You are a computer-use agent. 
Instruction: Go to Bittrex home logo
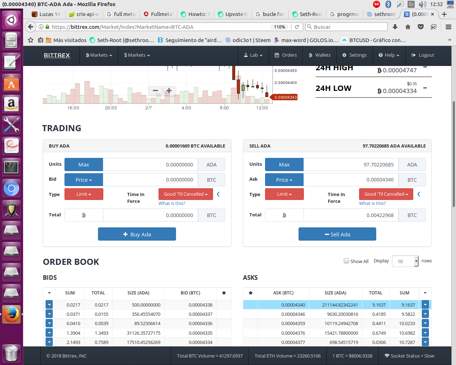point(57,55)
